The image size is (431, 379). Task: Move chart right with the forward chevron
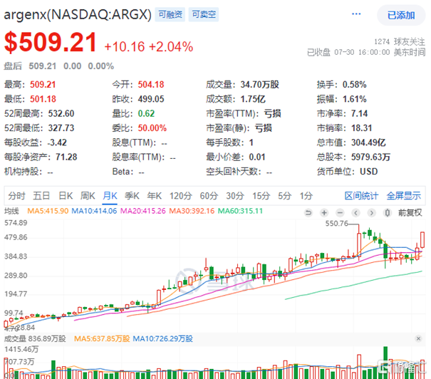click(371, 213)
